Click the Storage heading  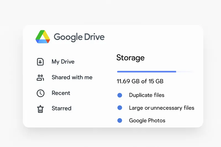point(130,58)
